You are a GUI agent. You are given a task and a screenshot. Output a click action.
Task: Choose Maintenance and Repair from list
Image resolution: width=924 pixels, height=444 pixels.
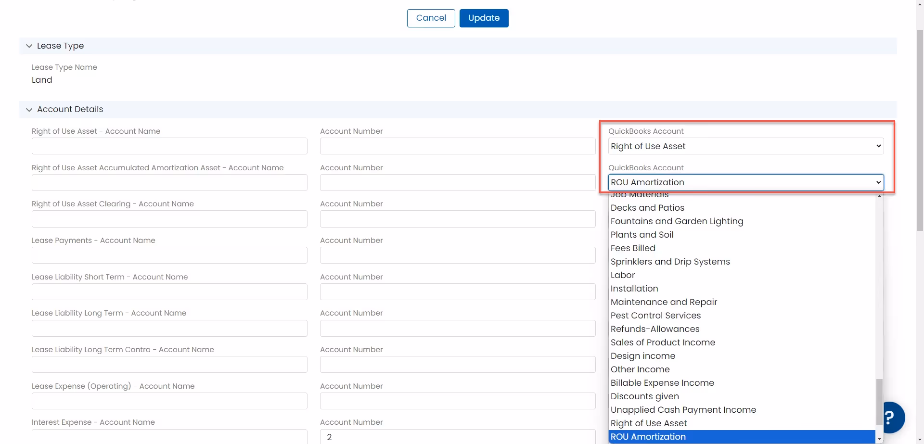[742, 302]
